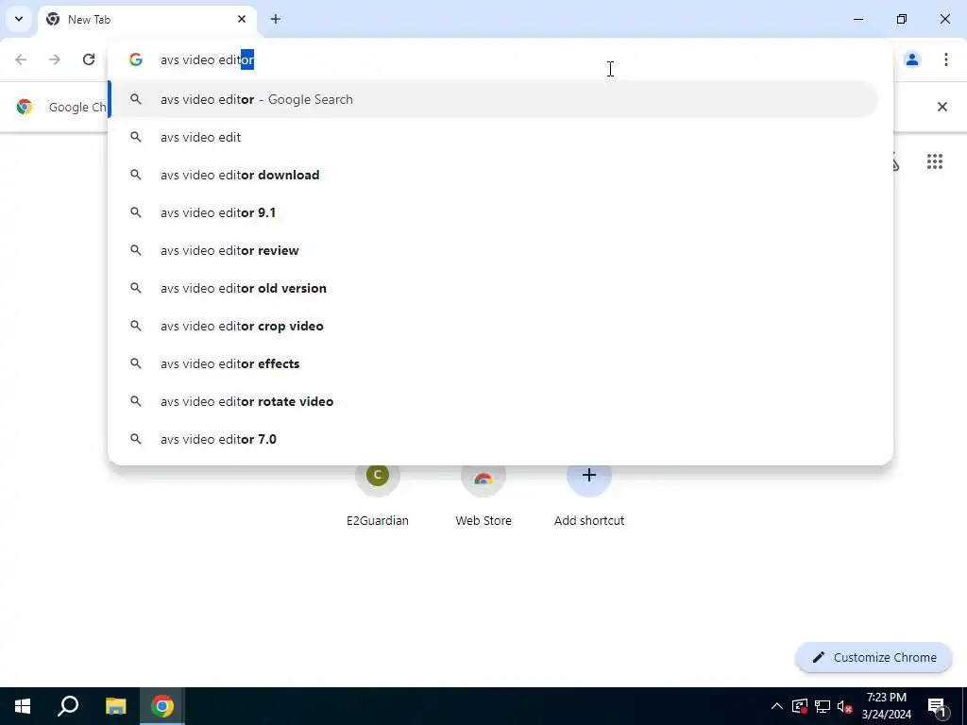Click the network tray icon
The image size is (967, 725).
tap(823, 706)
